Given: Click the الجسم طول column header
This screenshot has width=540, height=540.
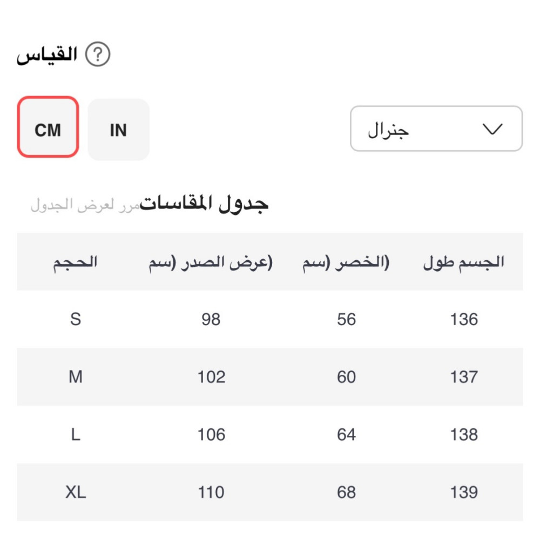Looking at the screenshot, I should tap(464, 263).
